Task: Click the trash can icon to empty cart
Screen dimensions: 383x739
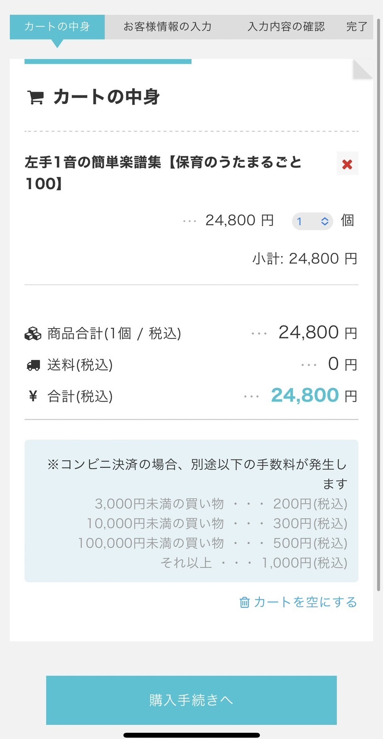Action: [245, 602]
